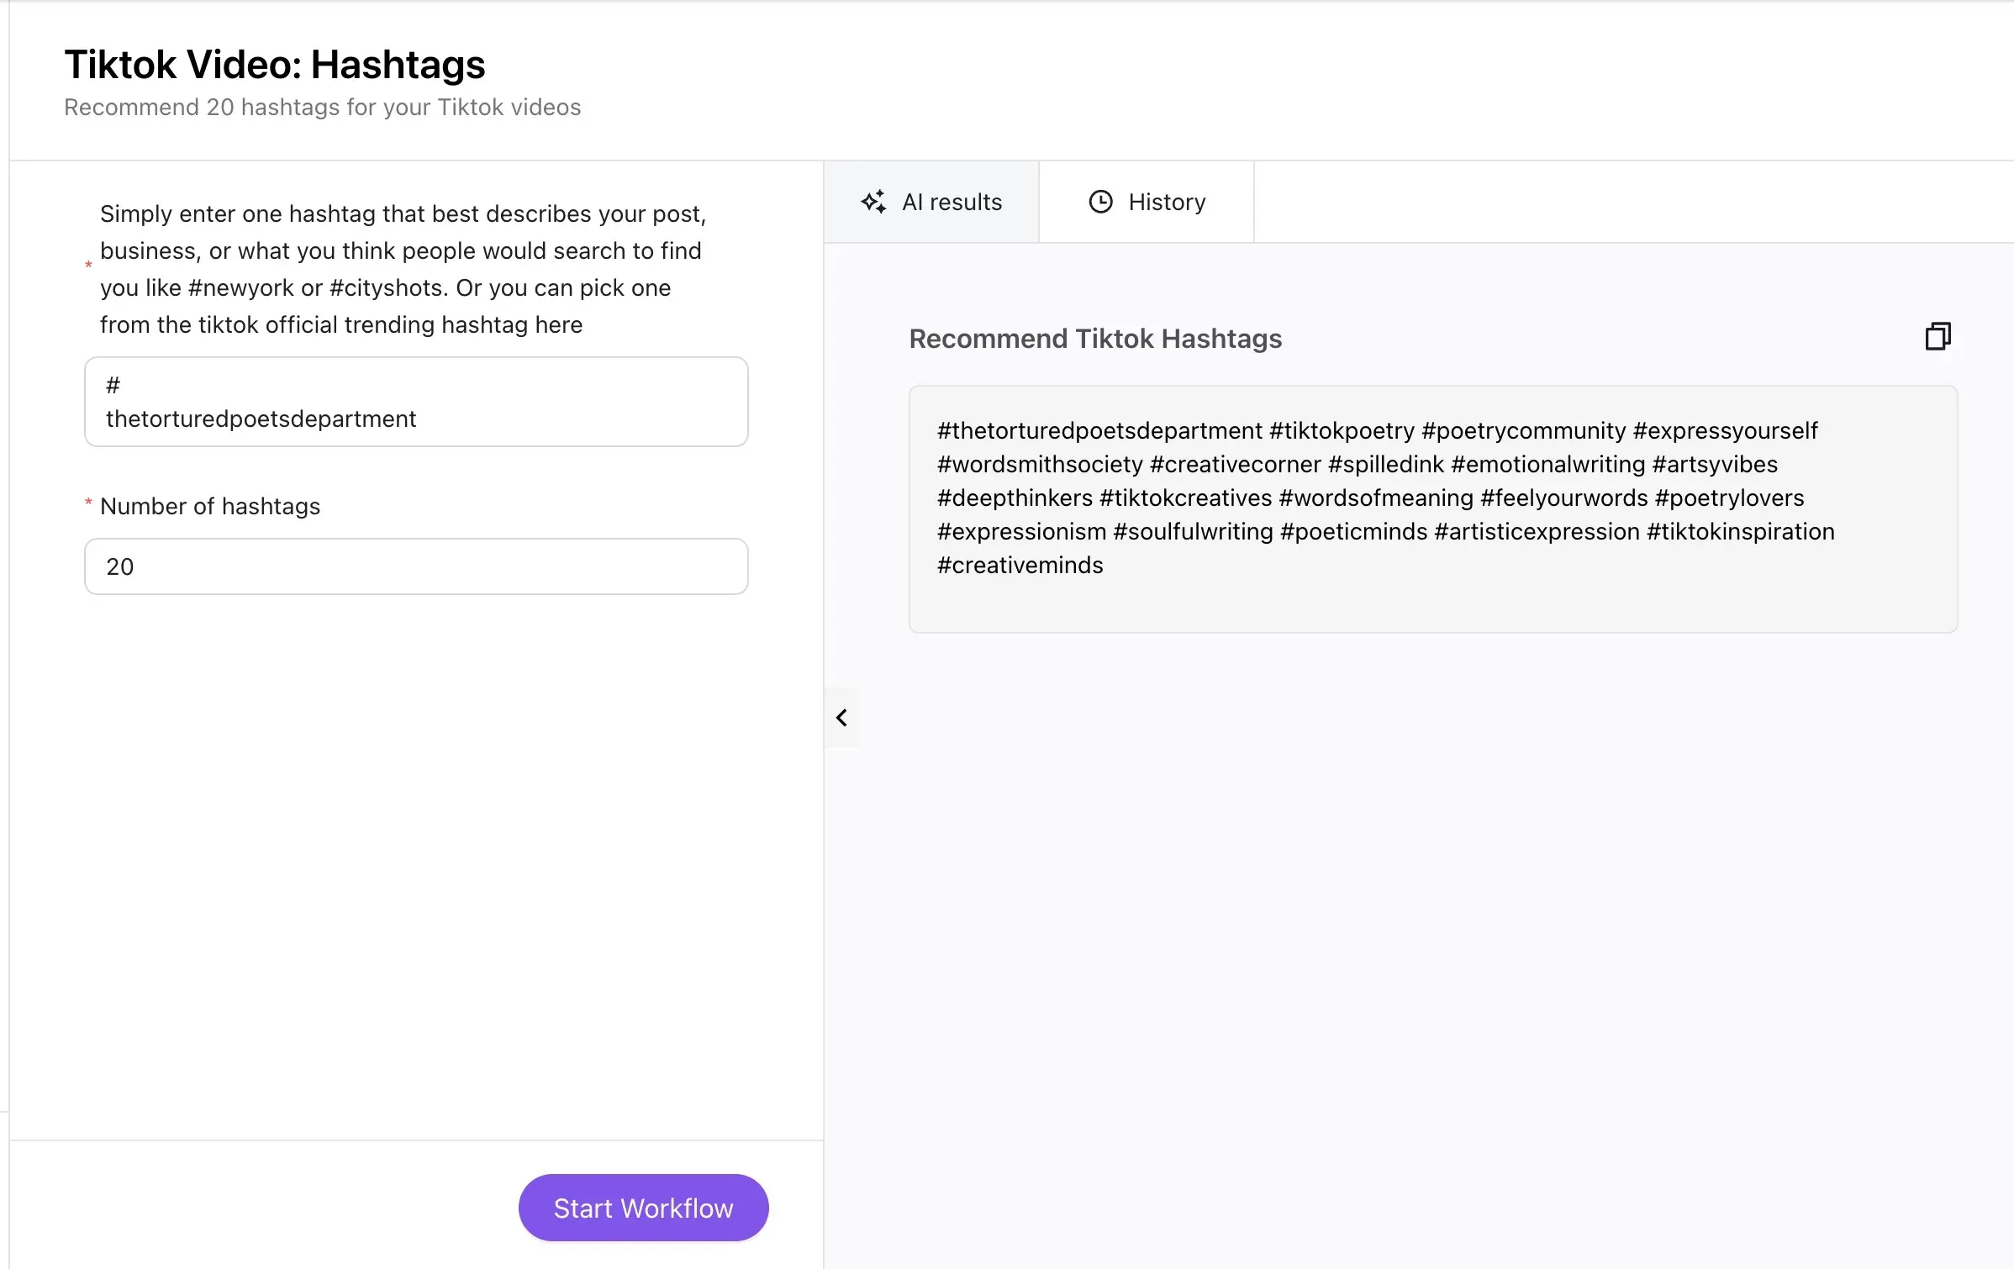Click the clock icon on the History tab

(1099, 201)
